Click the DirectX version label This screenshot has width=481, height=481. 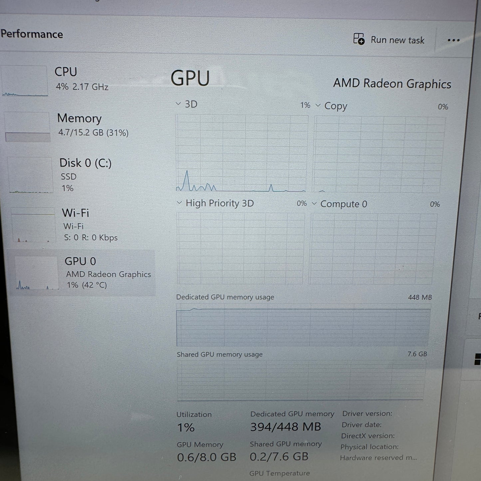(x=368, y=435)
